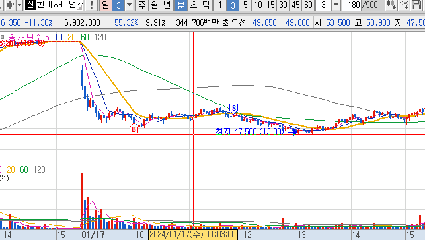Click the 55.32% value in info bar

point(126,22)
